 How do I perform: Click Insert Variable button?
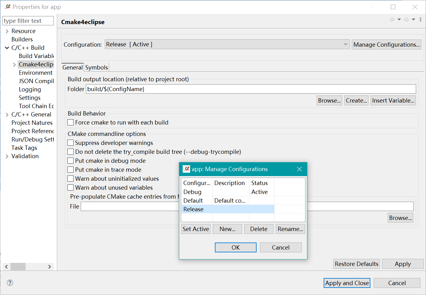pyautogui.click(x=393, y=100)
